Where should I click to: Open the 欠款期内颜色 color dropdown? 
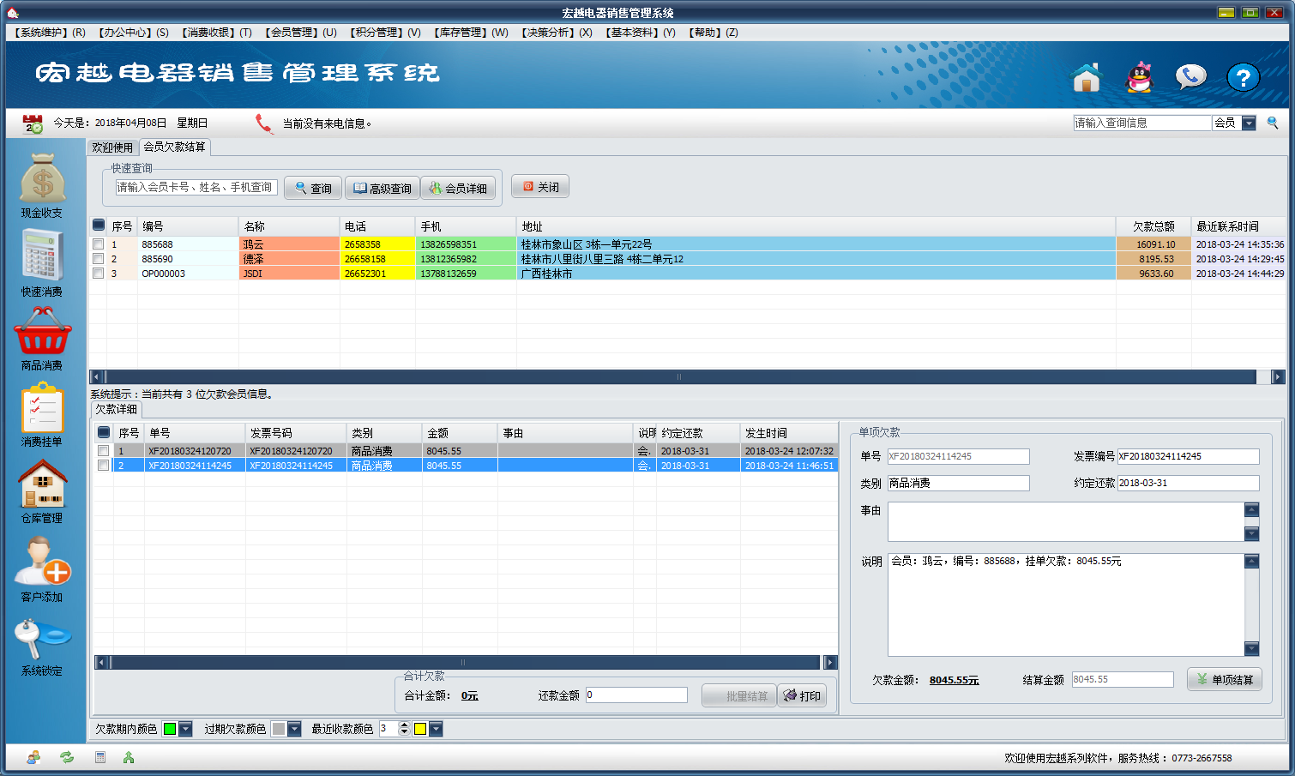coord(185,730)
